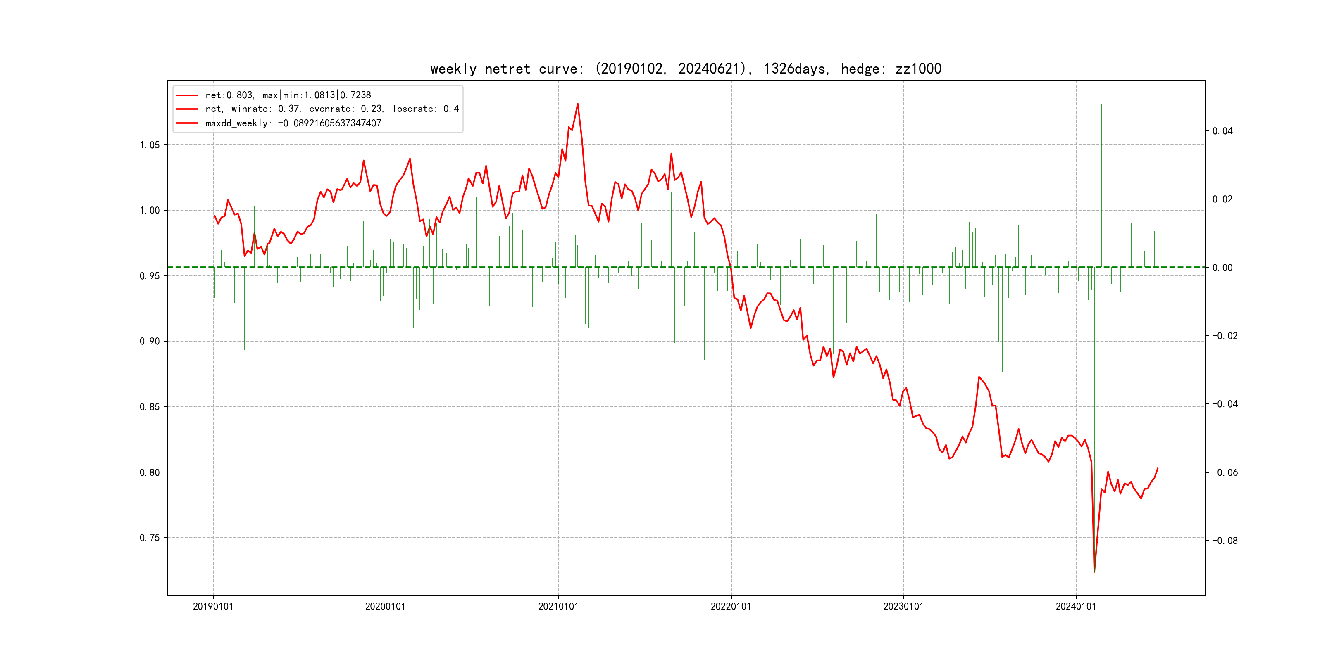Click the 20240101 x-axis label

[x=1076, y=607]
